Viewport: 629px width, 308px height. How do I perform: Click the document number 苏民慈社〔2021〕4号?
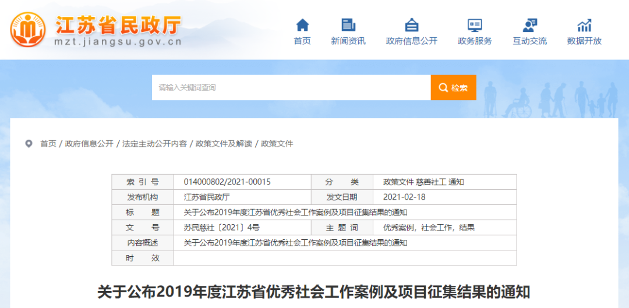[x=221, y=228]
